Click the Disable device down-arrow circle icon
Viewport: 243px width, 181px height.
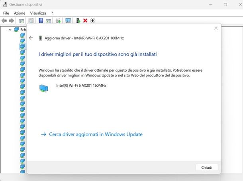pyautogui.click(x=92, y=21)
